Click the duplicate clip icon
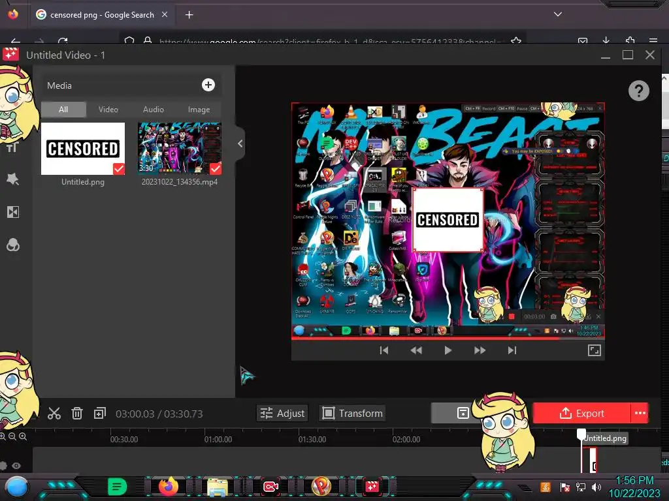The width and height of the screenshot is (669, 501). tap(100, 413)
